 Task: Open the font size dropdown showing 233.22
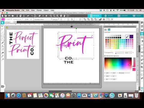tap(55, 19)
